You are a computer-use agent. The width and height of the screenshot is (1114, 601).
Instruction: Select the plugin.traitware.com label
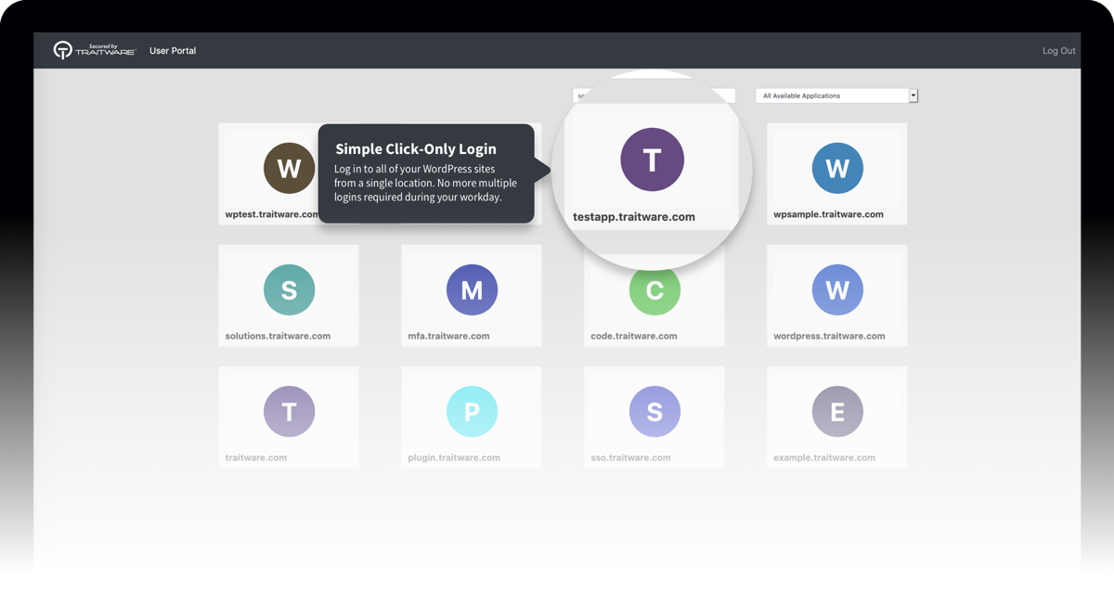point(454,457)
